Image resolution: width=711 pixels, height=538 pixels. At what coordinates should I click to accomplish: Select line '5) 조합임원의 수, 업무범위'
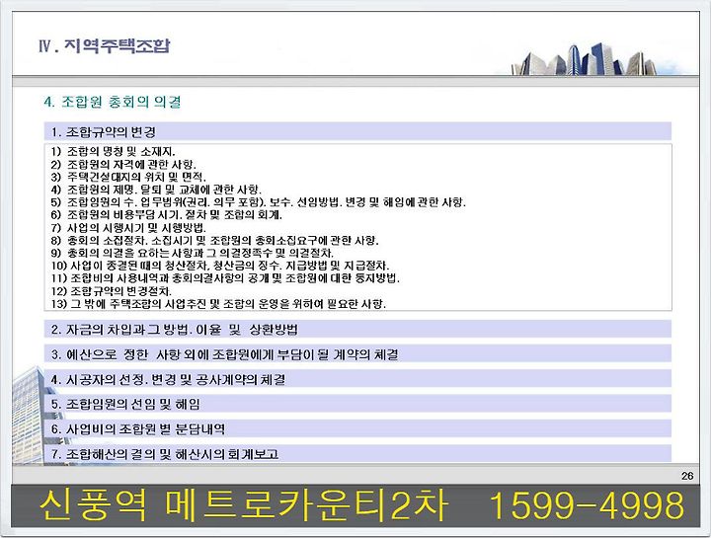tap(258, 202)
